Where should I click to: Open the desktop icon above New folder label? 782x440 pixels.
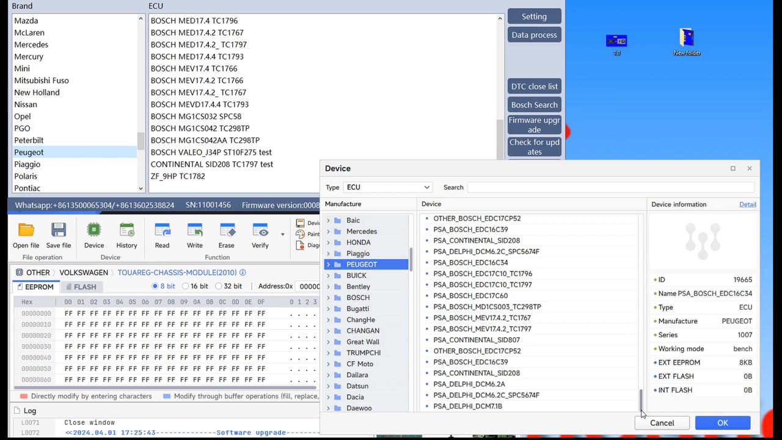pos(687,37)
